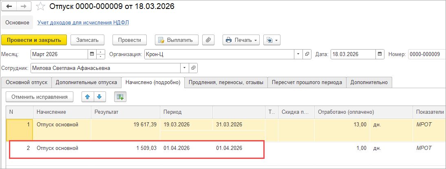Expand the Сотрудник dropdown list
This screenshot has height=169, width=446.
184,68
